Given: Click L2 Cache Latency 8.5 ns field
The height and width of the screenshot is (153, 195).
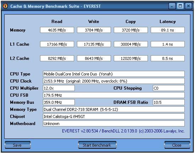Looking at the screenshot, I should pos(168,58).
